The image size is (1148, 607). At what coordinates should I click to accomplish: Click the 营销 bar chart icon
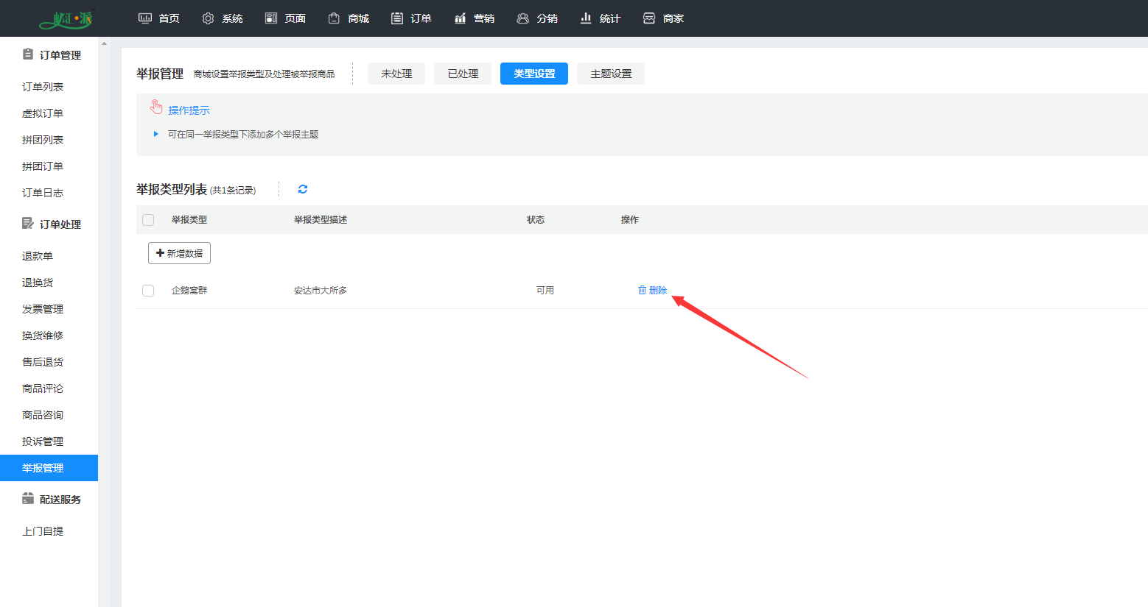click(460, 18)
